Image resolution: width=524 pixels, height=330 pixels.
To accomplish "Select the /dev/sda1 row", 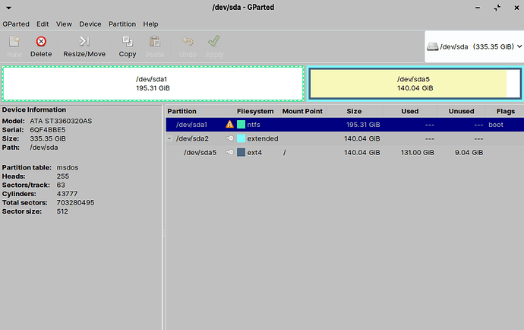I will point(345,125).
